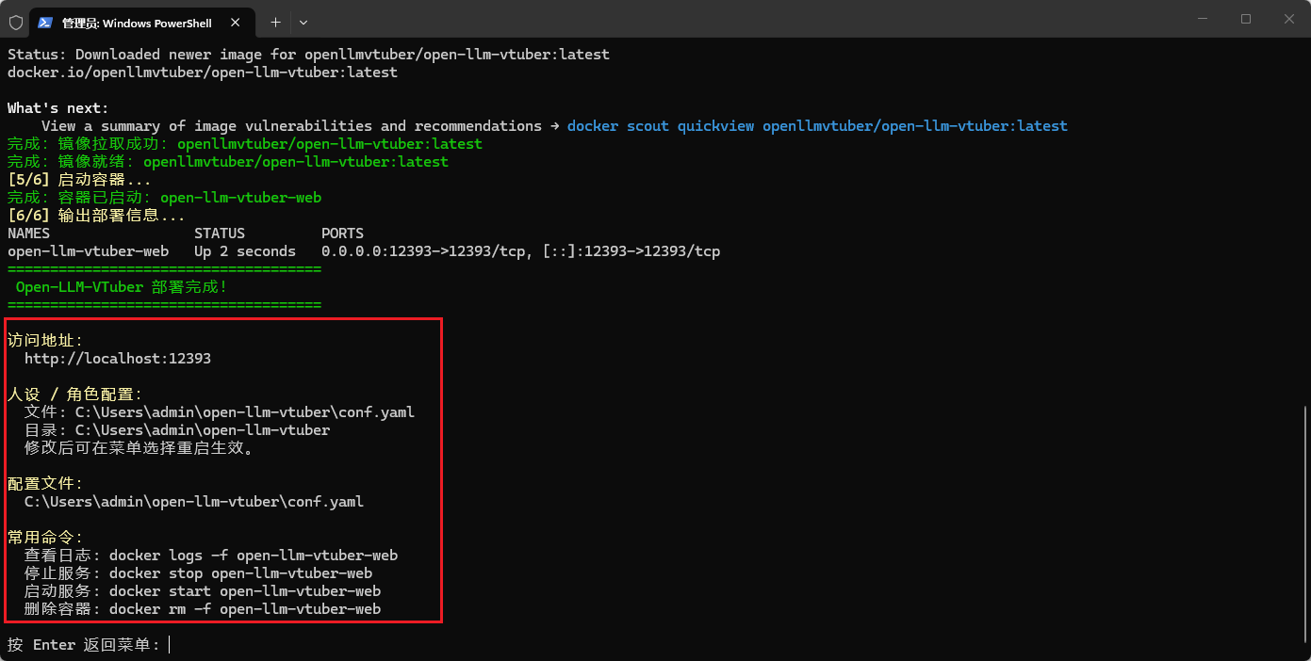Maximize the terminal window
The width and height of the screenshot is (1311, 661).
click(1246, 19)
